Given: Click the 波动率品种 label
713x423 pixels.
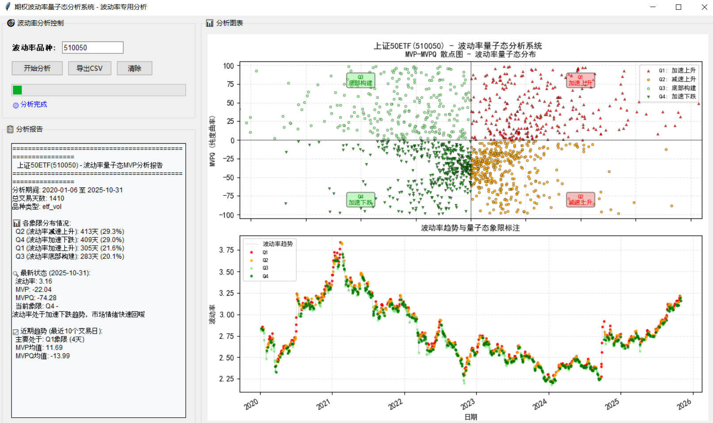Looking at the screenshot, I should pyautogui.click(x=34, y=48).
